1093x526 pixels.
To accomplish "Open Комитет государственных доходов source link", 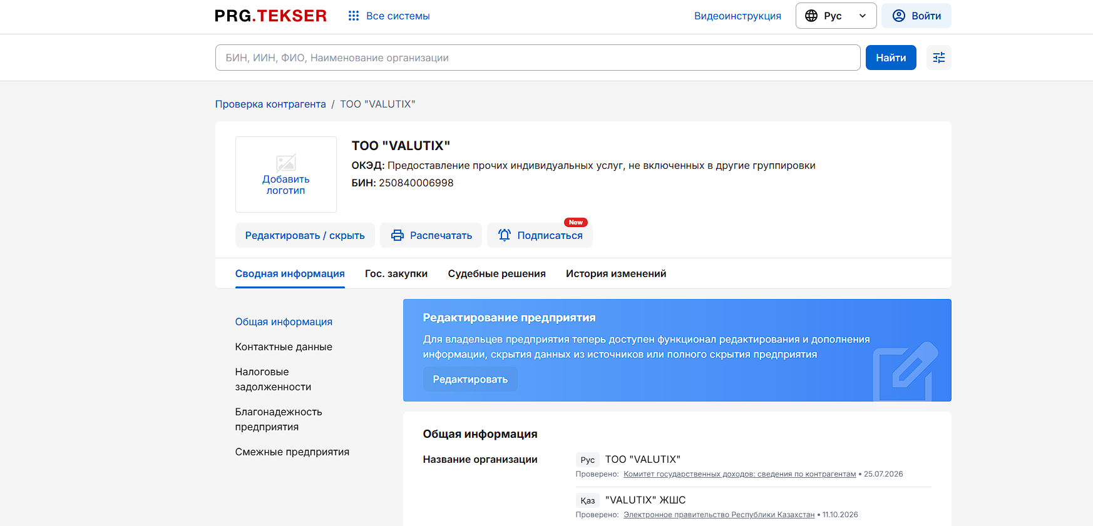I will click(739, 474).
